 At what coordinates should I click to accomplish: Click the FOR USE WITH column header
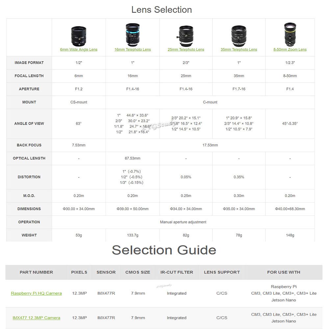tap(284, 272)
